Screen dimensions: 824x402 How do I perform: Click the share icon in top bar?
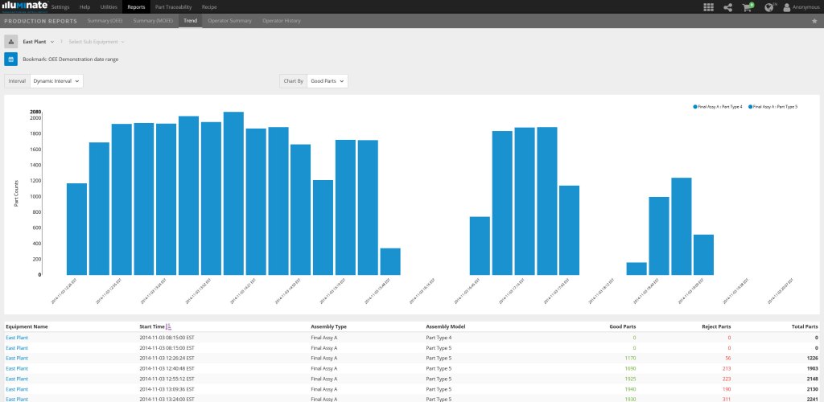click(x=728, y=7)
